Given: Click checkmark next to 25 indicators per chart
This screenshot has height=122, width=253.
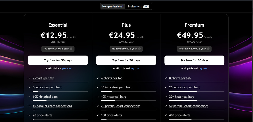Looking at the screenshot, I should click(166, 87).
